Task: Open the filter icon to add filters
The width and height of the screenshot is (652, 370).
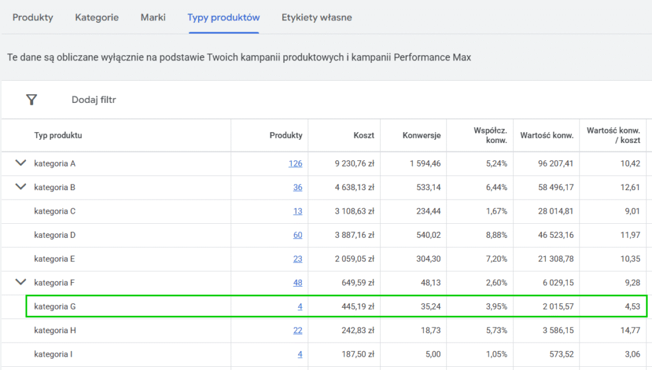Action: point(31,99)
